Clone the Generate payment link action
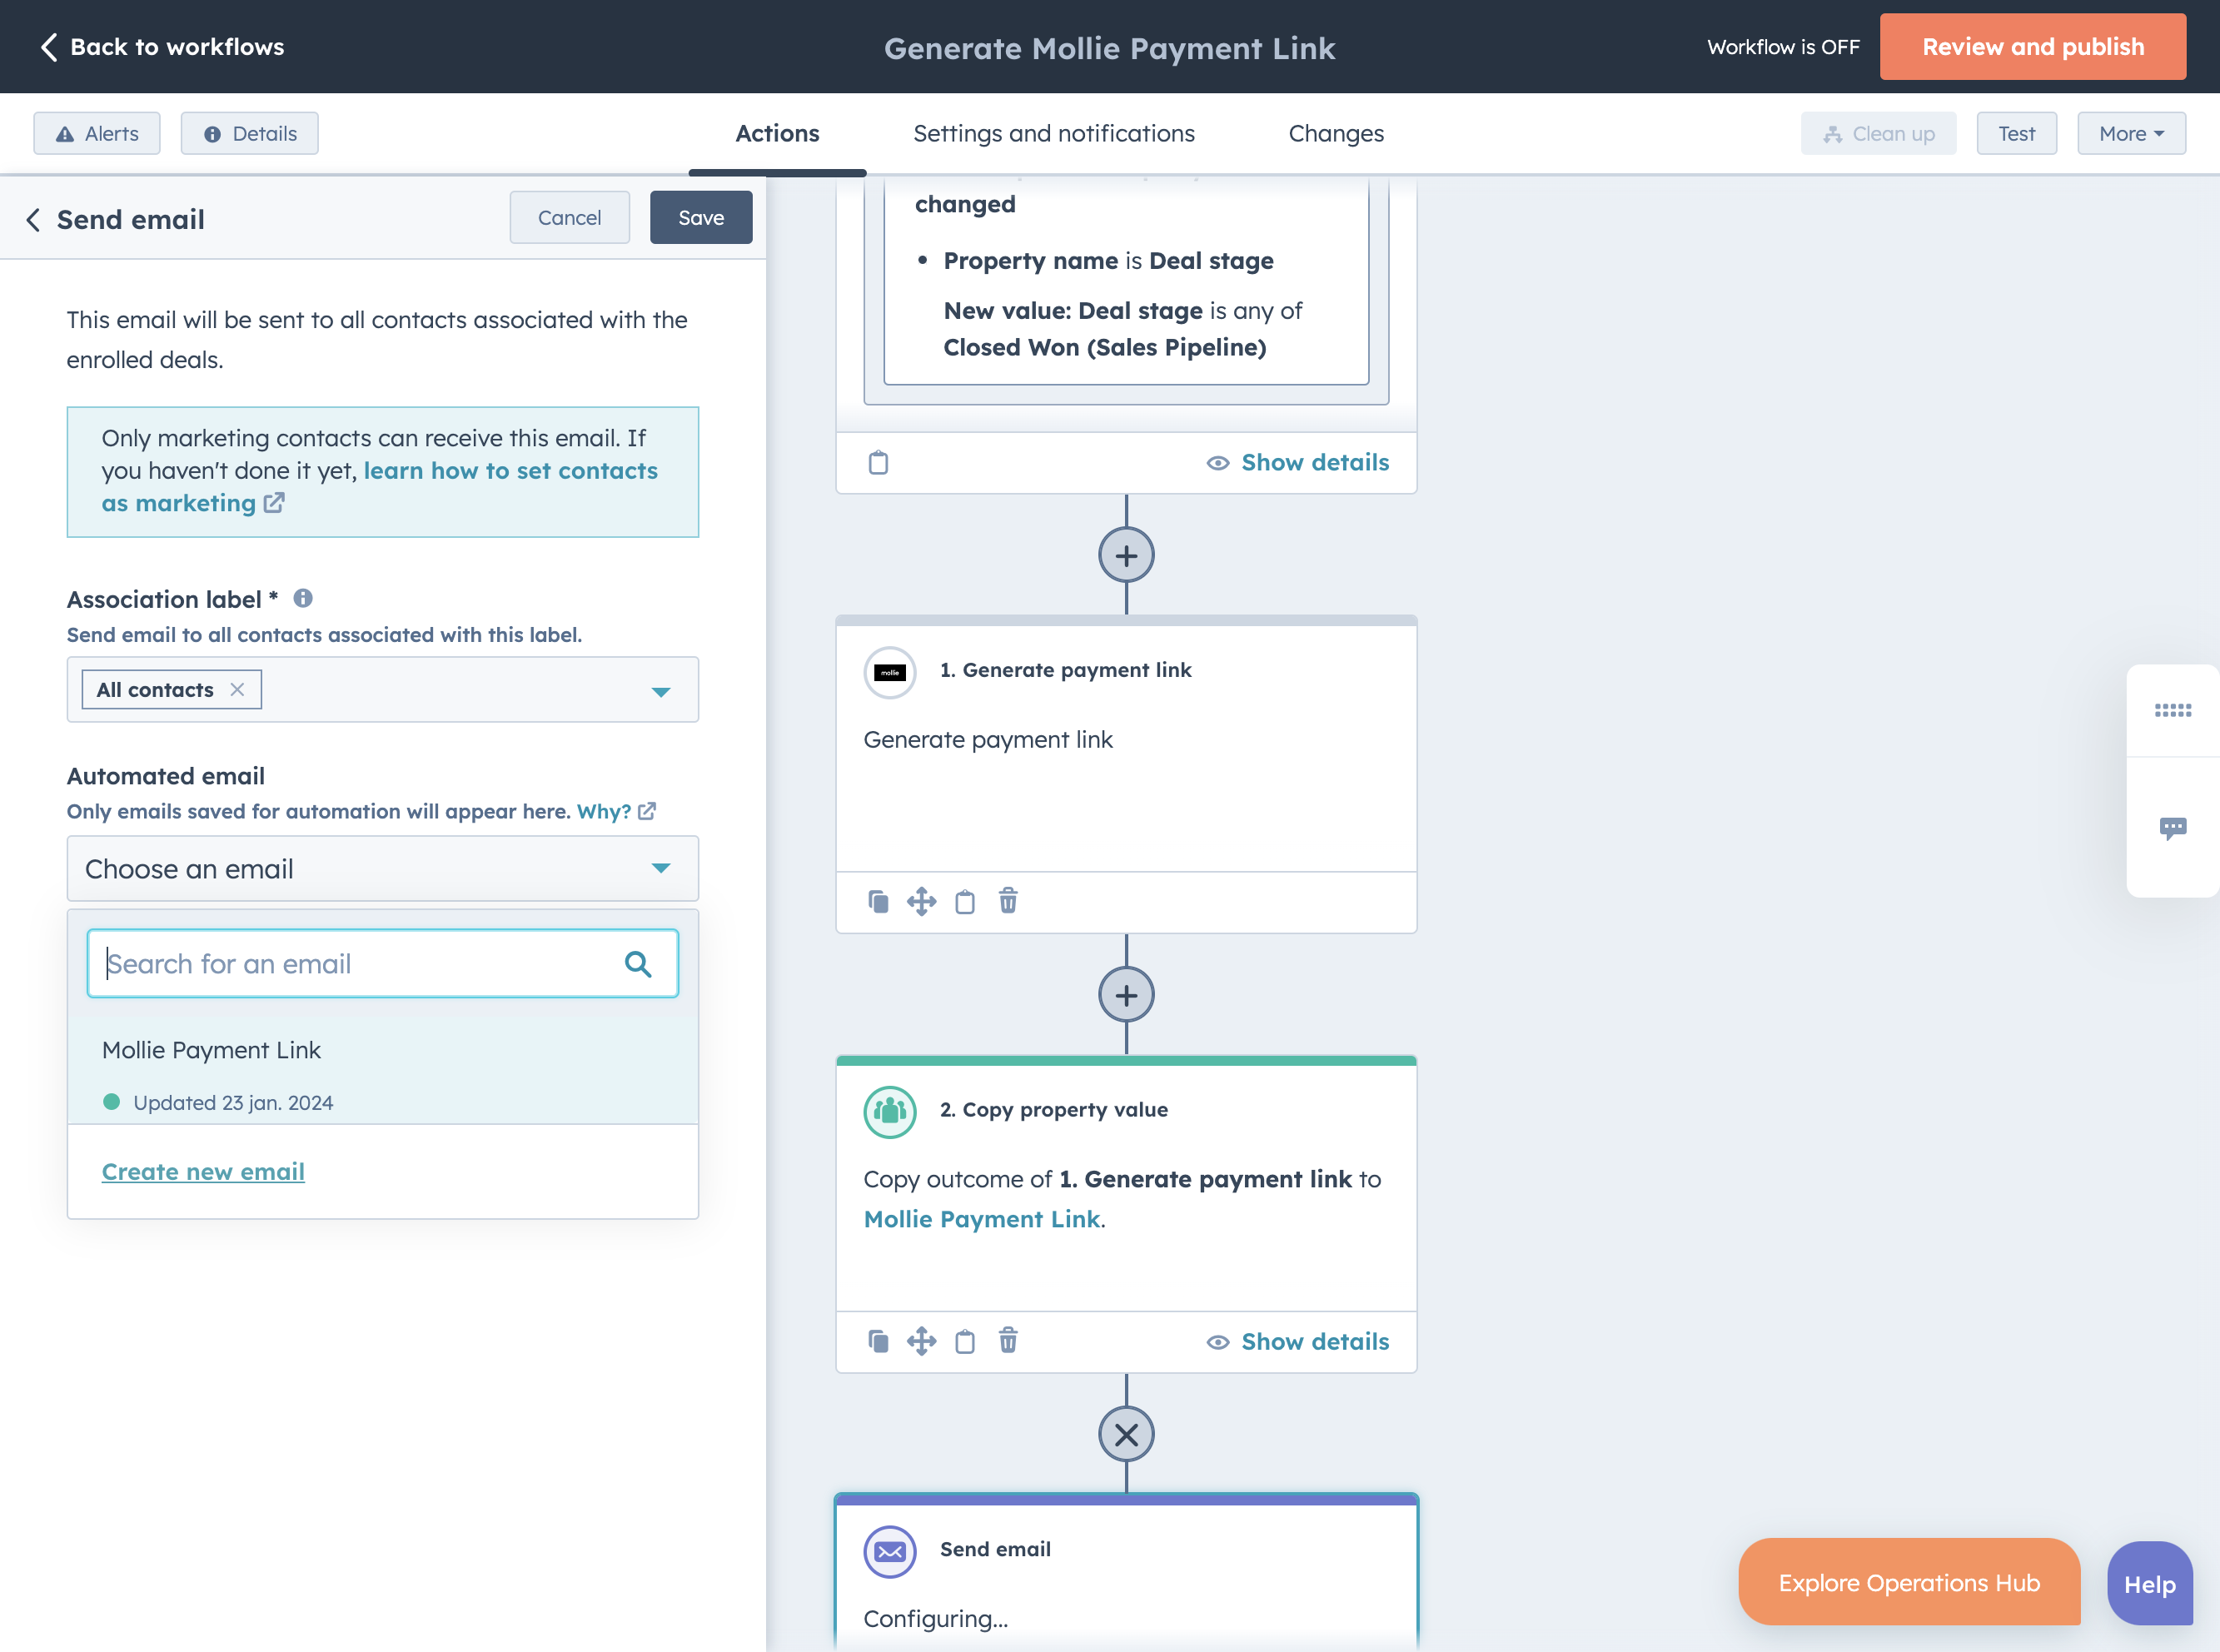The width and height of the screenshot is (2220, 1652). point(878,901)
